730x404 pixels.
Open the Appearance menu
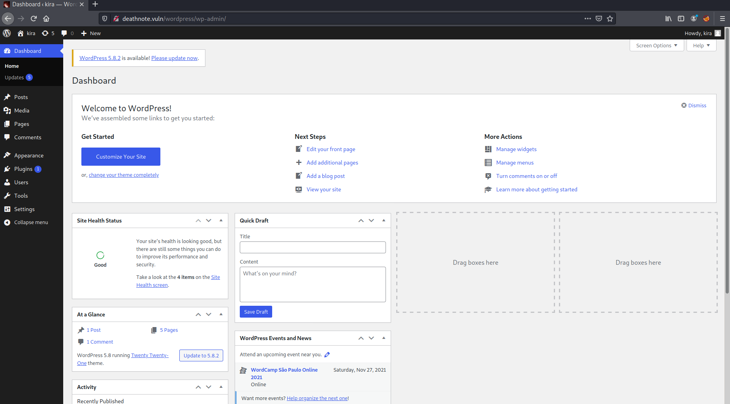click(x=32, y=155)
